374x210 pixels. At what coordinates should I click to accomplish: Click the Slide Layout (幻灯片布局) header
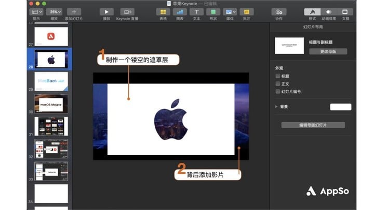click(x=313, y=27)
